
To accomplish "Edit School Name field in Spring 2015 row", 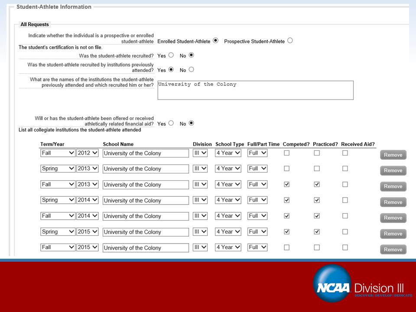I will point(146,232).
